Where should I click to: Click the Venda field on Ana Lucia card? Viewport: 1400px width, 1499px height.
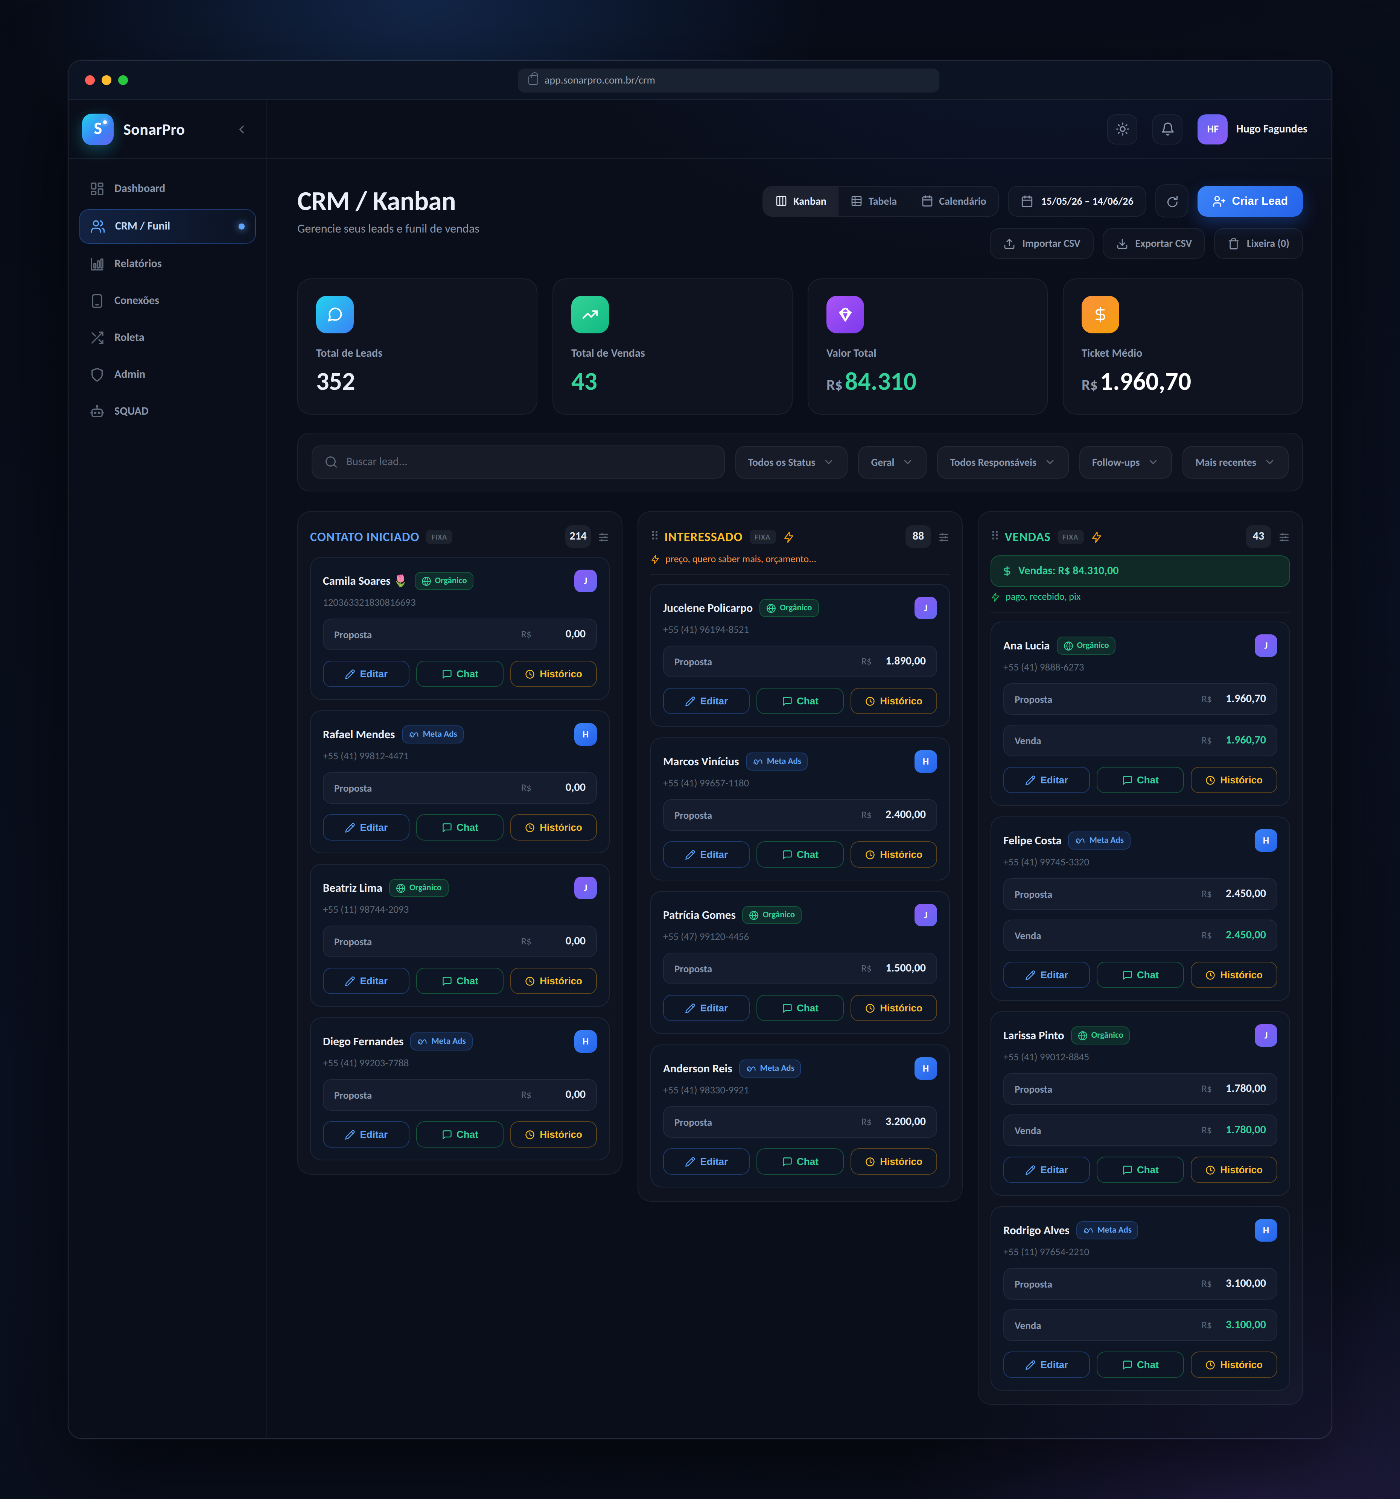[1140, 741]
